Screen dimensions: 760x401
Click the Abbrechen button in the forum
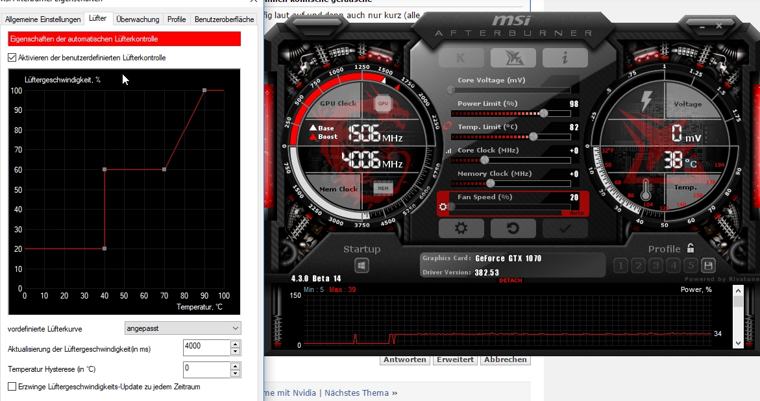505,360
